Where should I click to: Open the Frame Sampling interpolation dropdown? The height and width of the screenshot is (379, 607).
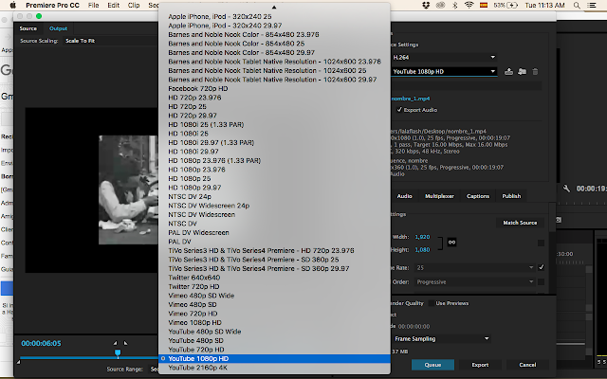440,339
